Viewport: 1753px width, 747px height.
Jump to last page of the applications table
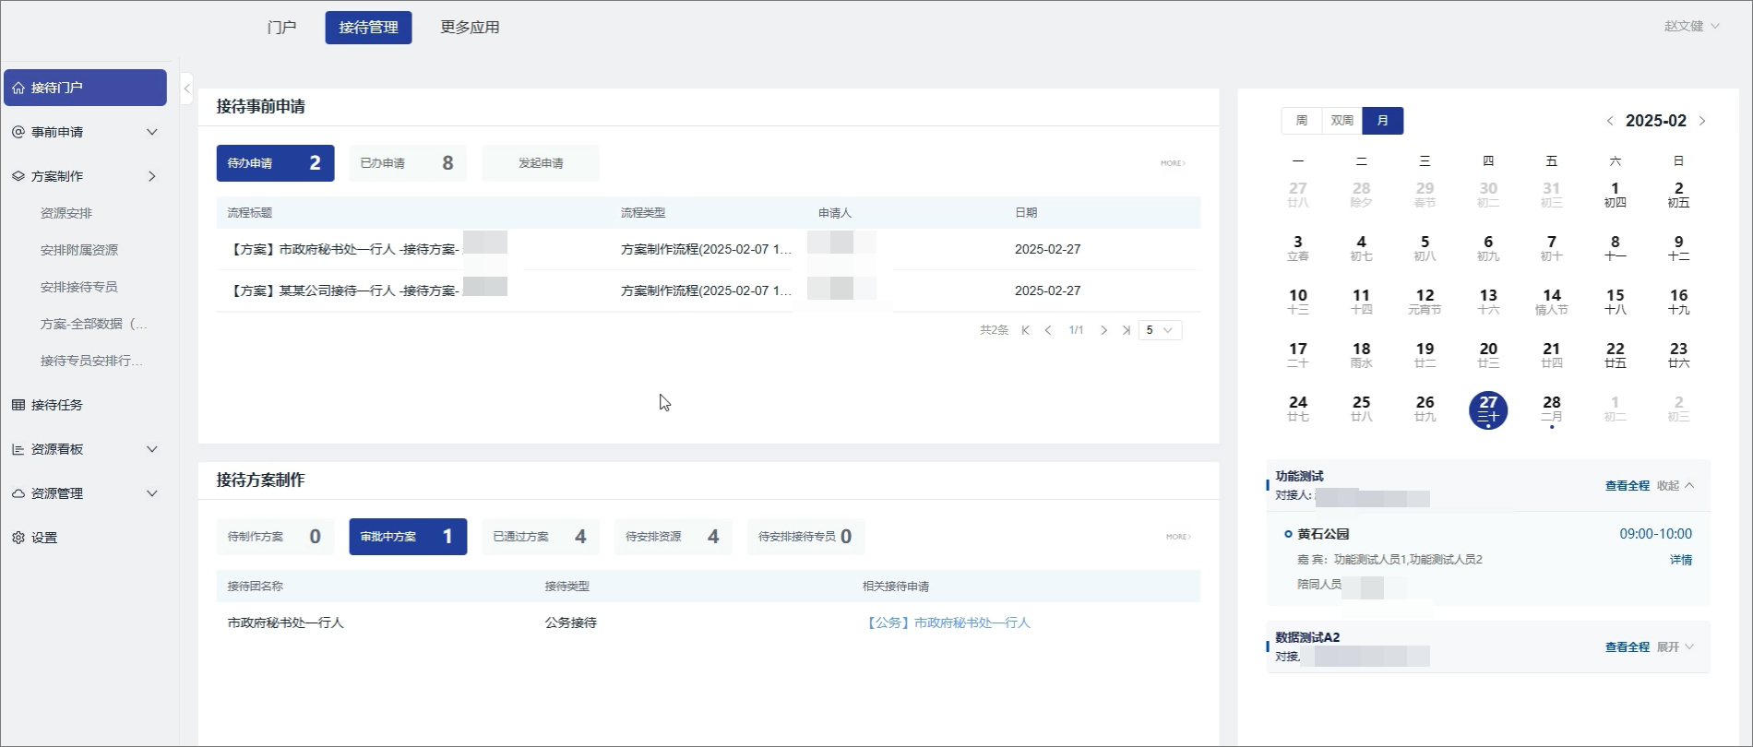[x=1126, y=330]
